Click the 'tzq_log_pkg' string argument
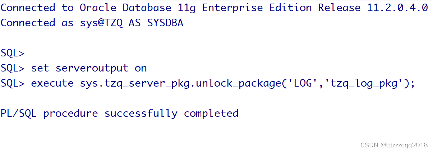433x152 pixels. tap(360, 84)
